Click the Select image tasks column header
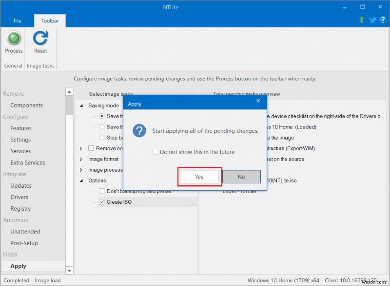Image resolution: width=390 pixels, height=286 pixels. click(x=111, y=94)
